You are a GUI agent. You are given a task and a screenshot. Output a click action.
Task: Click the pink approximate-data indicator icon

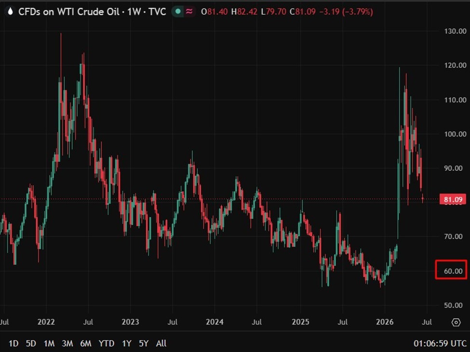[189, 12]
